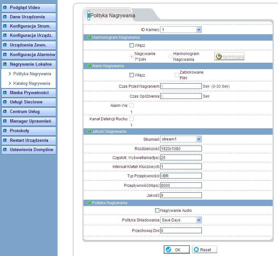The image size is (278, 256).
Task: Click the Polityka Nagrywania page tab header
Action: (x=112, y=15)
